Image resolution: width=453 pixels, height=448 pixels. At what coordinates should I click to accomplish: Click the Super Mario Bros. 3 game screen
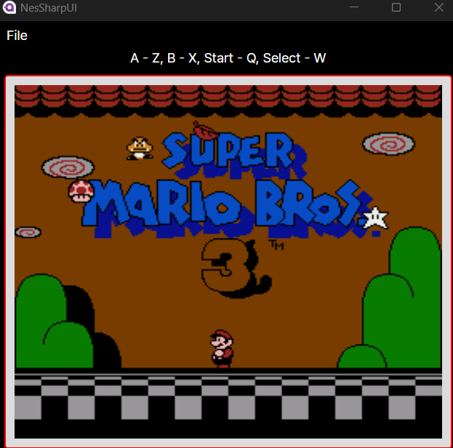pos(228,261)
